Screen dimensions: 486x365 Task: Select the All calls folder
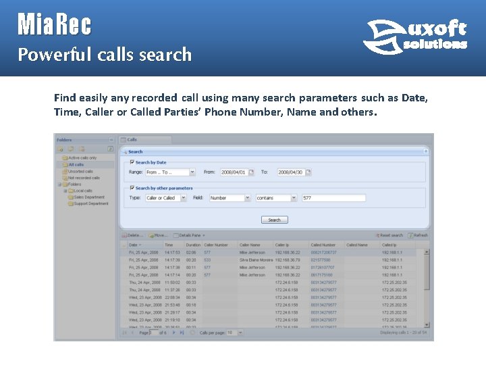click(x=74, y=164)
